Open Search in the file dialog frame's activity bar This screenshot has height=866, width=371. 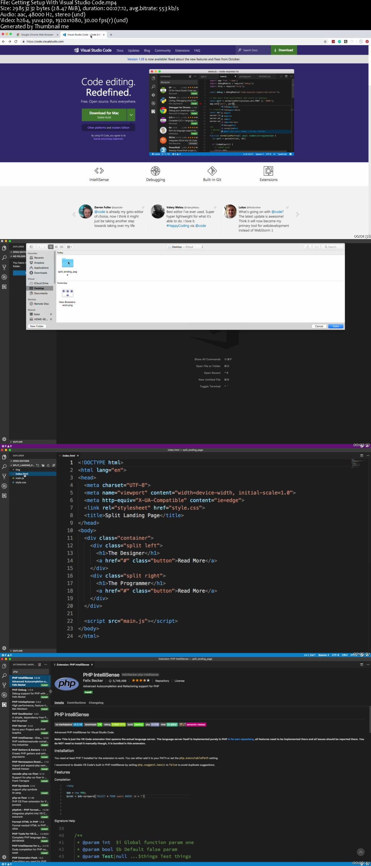click(4, 258)
